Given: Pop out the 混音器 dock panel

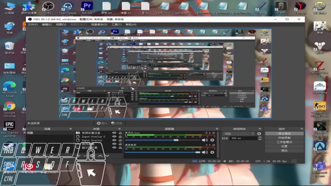Looking at the screenshot, I should point(217,129).
